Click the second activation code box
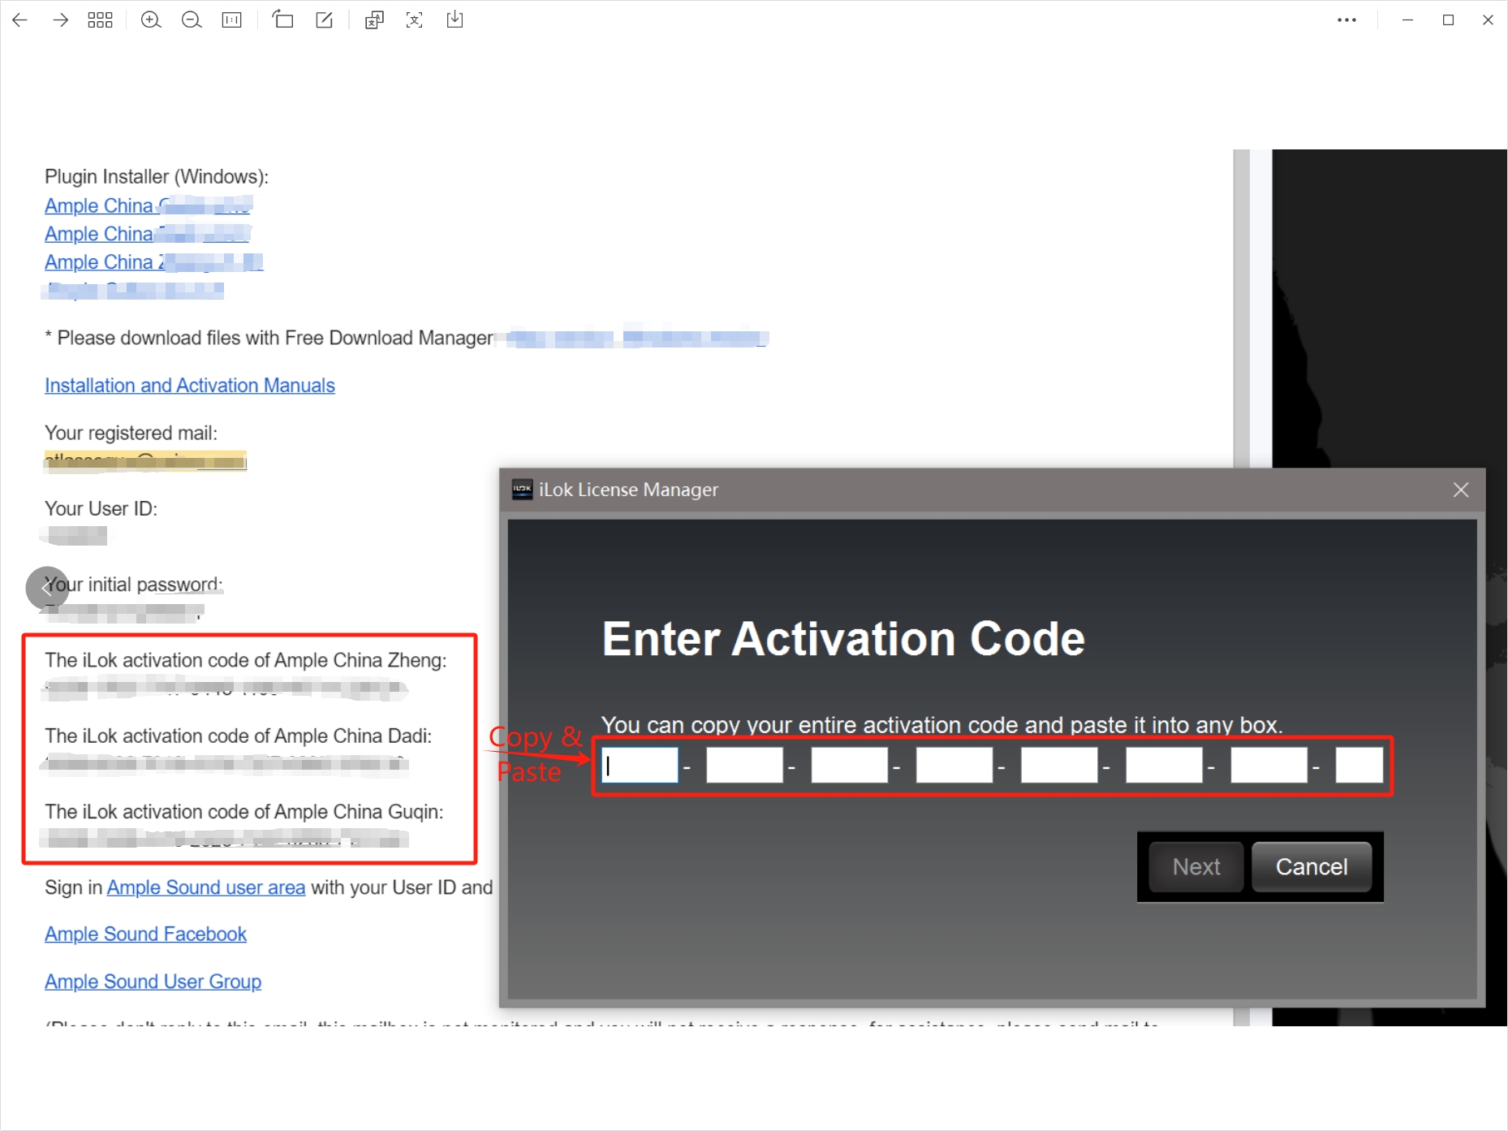The height and width of the screenshot is (1131, 1508). (744, 766)
